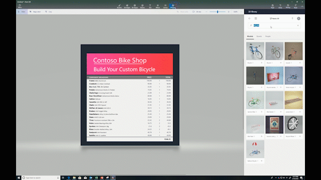The width and height of the screenshot is (321, 180).
Task: Select the Bicycle Wheel thumbnail
Action: click(x=293, y=124)
